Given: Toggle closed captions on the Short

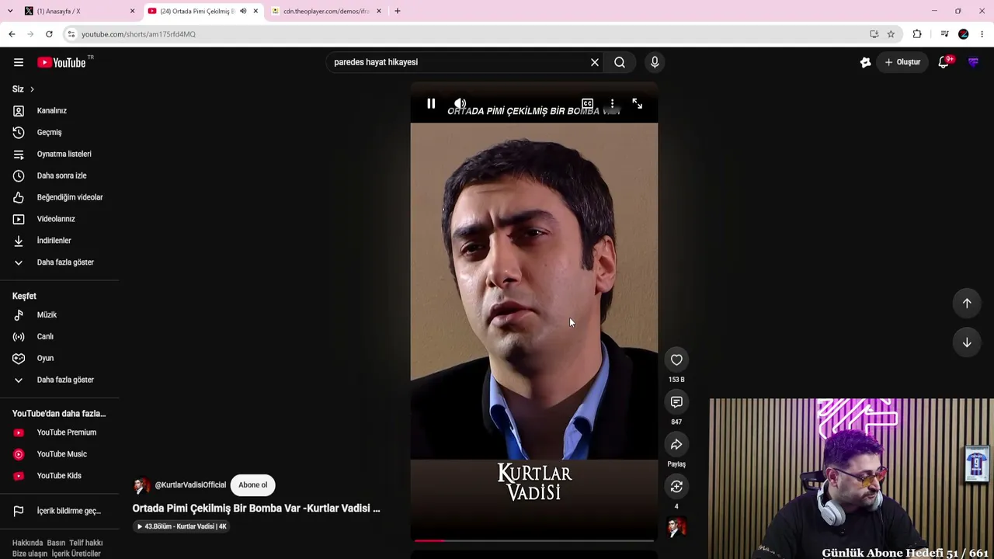Looking at the screenshot, I should click(588, 103).
